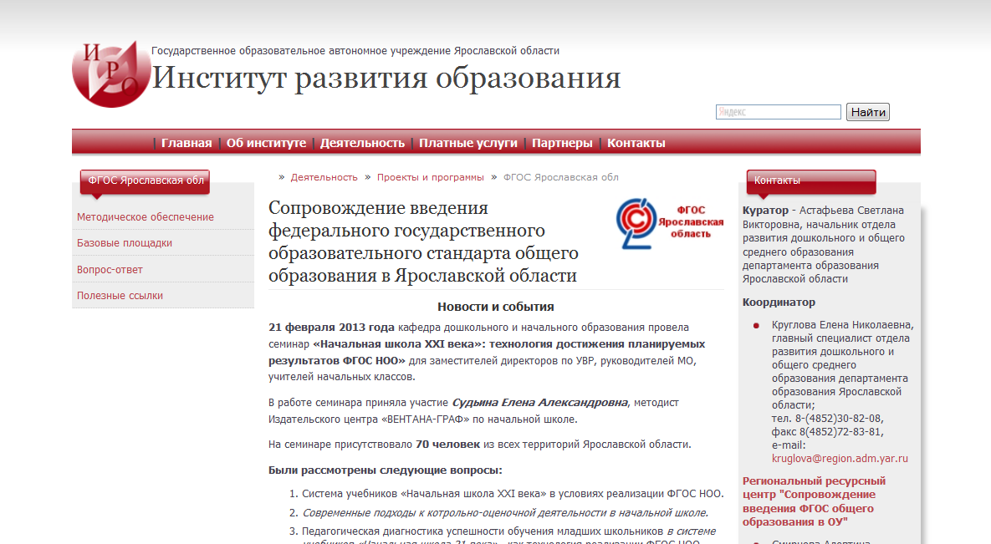The height and width of the screenshot is (544, 991).
Task: Click the Государственное образовательное автономное учреждение subtitle
Action: (355, 50)
